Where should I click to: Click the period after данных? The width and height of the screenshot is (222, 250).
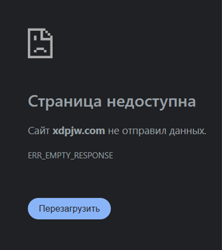click(x=205, y=134)
